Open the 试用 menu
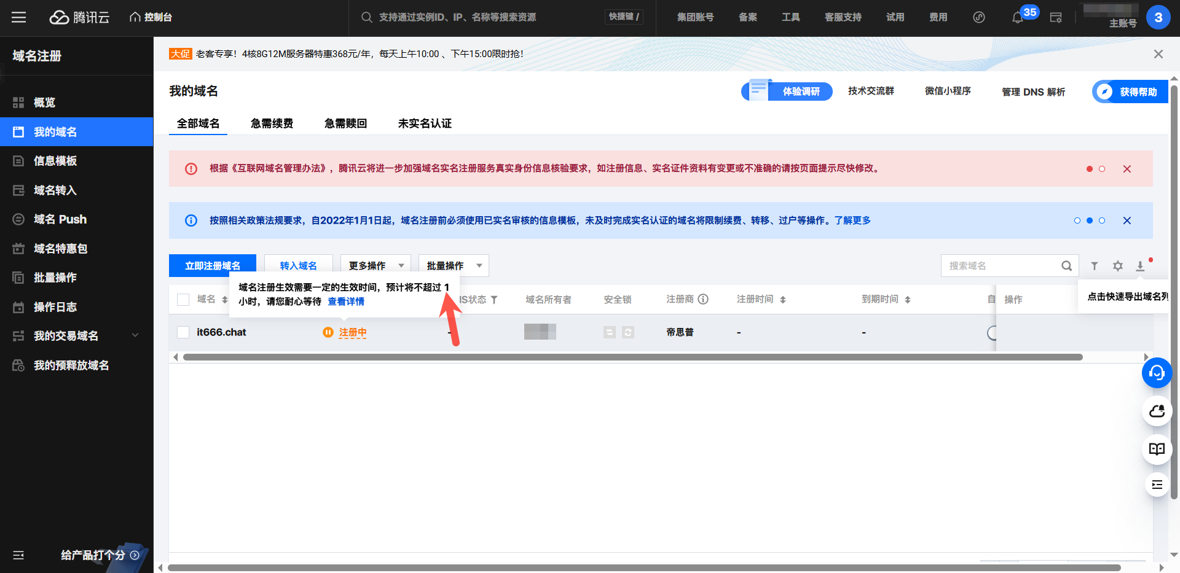 pos(895,17)
